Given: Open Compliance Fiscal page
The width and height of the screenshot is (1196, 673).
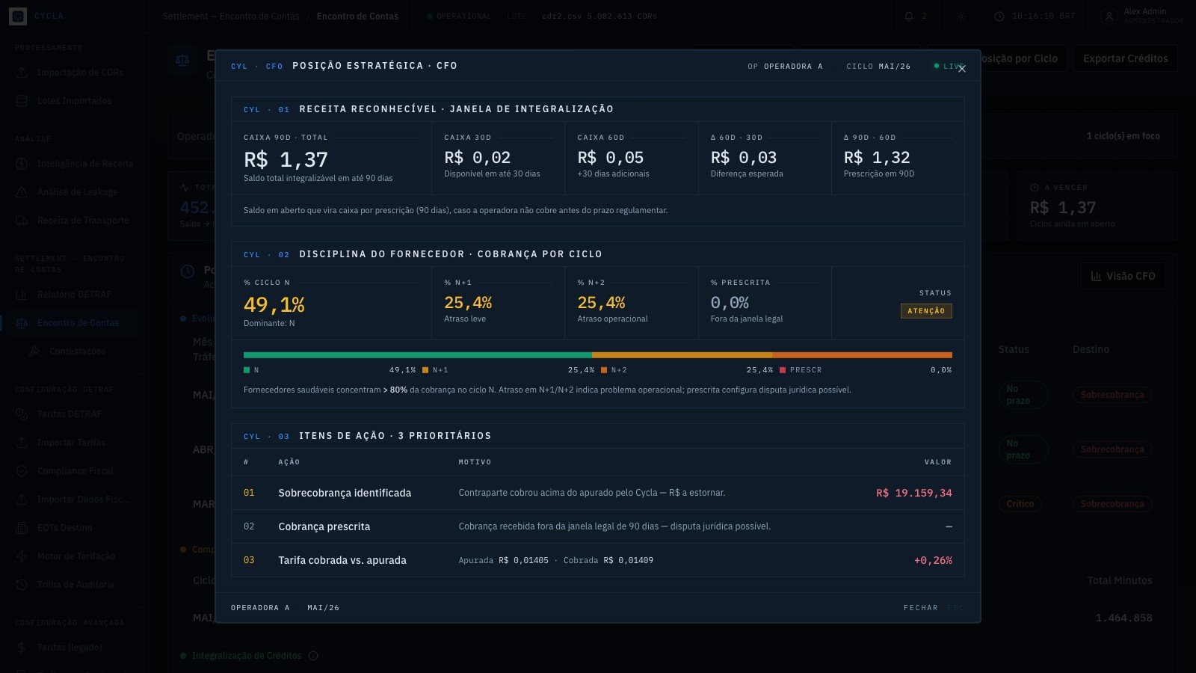Looking at the screenshot, I should pyautogui.click(x=75, y=471).
